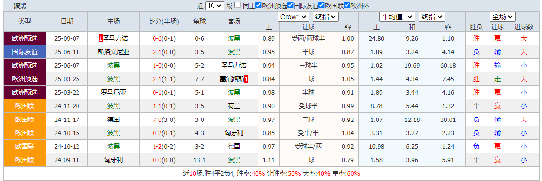Open the 7-0(3-0) score link

point(164,120)
